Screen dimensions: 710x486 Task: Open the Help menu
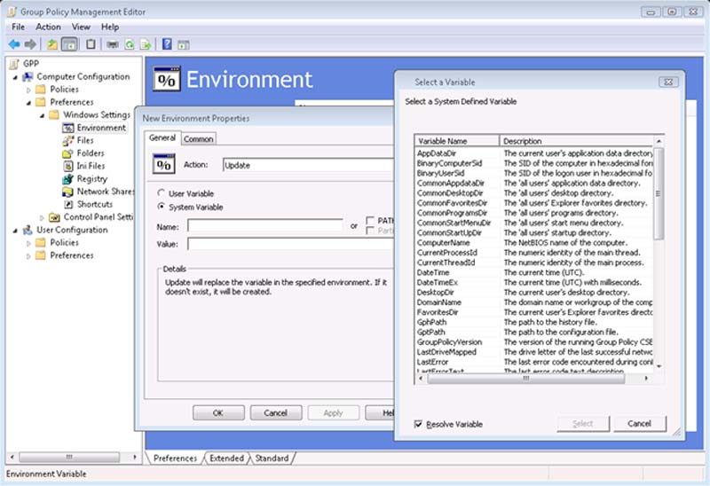tap(109, 27)
